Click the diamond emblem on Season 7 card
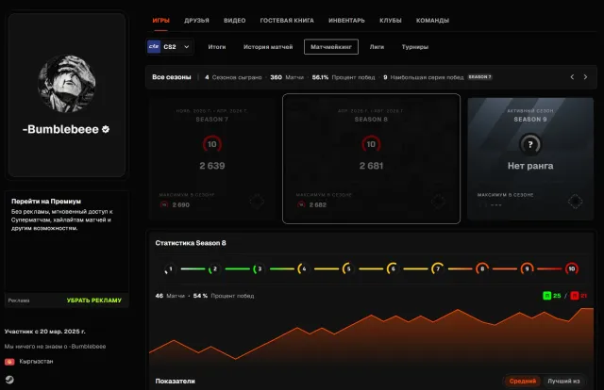Screen dimensions: 604x390 [x=257, y=202]
